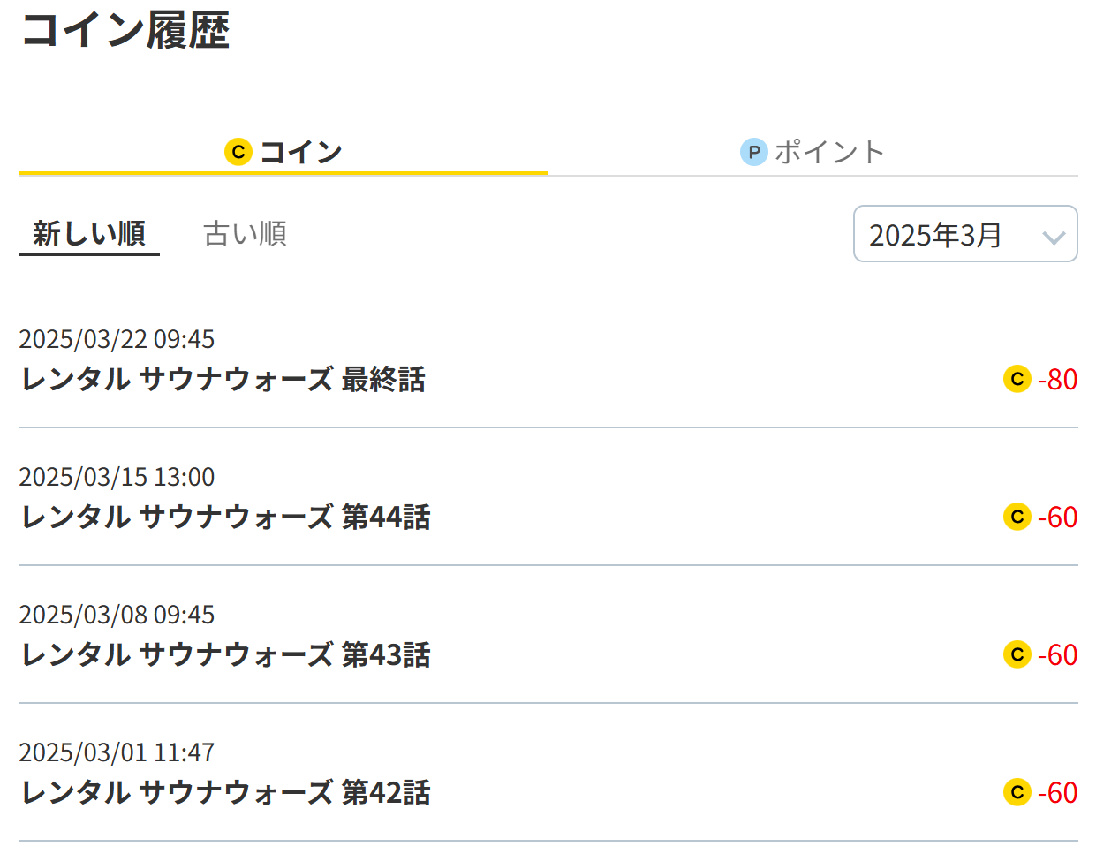Click the date 2025/03/08 09:45
Viewport: 1096px width, 854px height.
(117, 615)
